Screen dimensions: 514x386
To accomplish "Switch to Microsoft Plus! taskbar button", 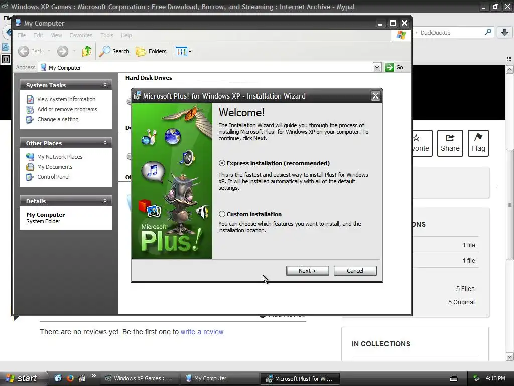I will pyautogui.click(x=300, y=378).
